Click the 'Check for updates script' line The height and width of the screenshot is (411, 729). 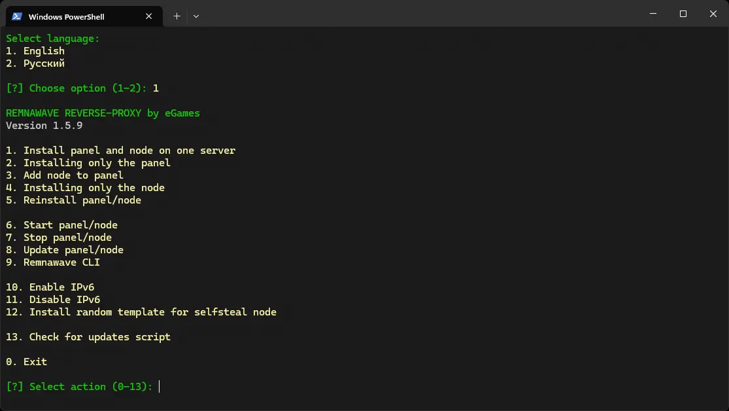click(88, 336)
